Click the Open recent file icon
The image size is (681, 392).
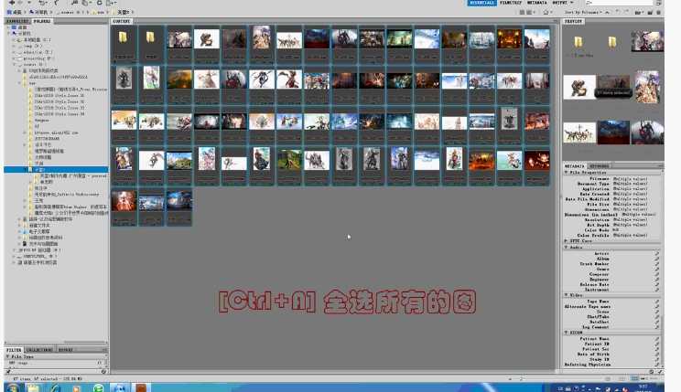pyautogui.click(x=638, y=13)
